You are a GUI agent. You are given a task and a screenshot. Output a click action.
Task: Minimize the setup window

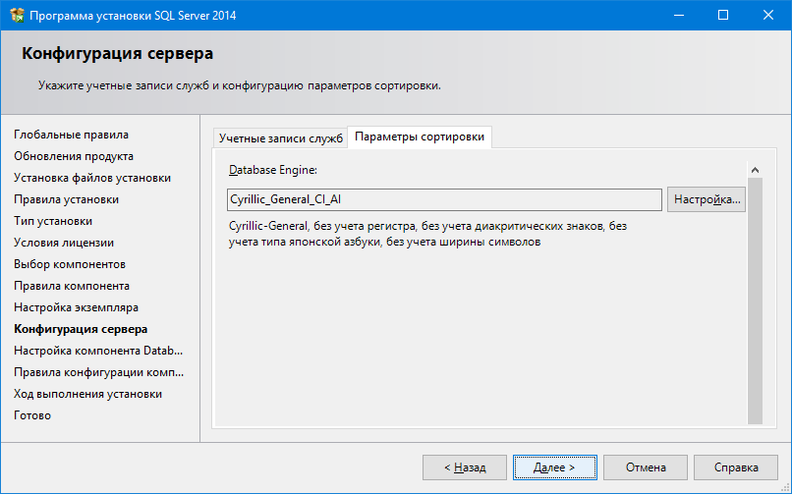(678, 16)
